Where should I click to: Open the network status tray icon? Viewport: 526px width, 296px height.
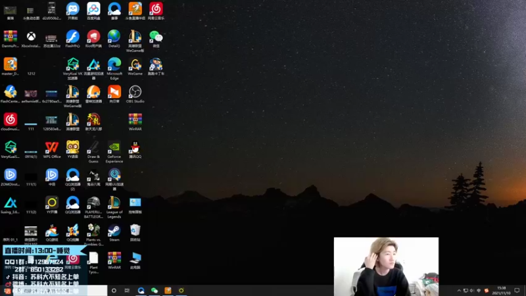click(466, 291)
